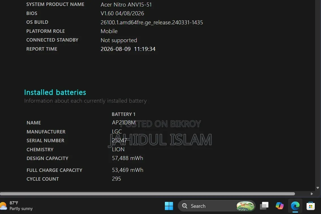
Task: Click the taskbar Search box
Action: pyautogui.click(x=217, y=206)
